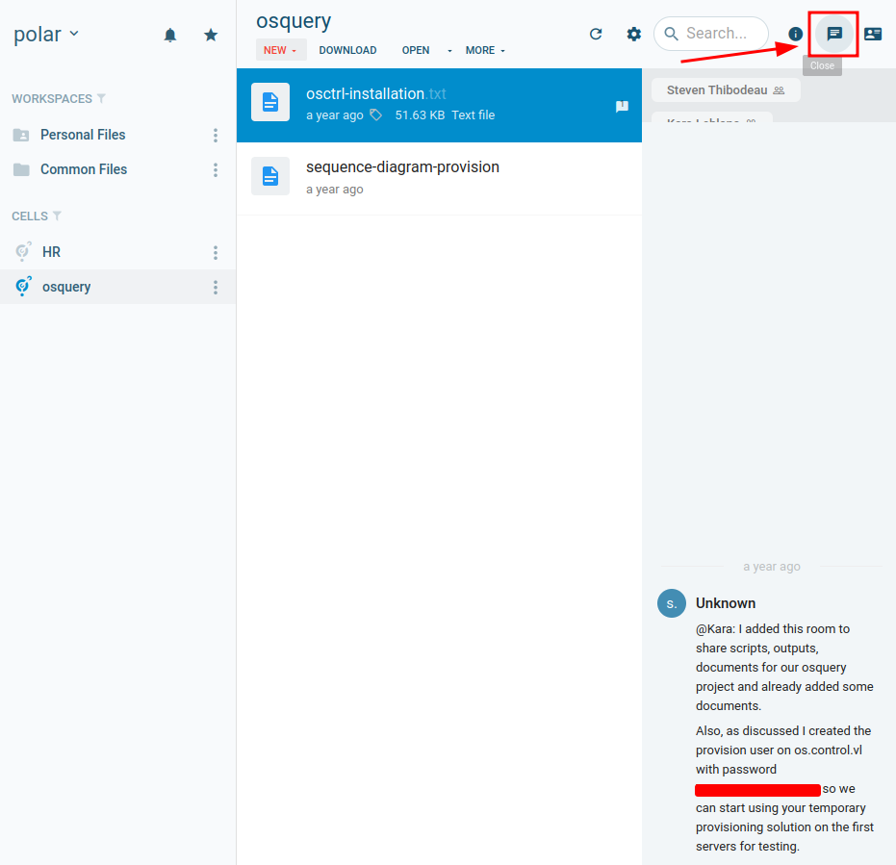The image size is (896, 865).
Task: Filter cells with the funnel icon
Action: [57, 216]
